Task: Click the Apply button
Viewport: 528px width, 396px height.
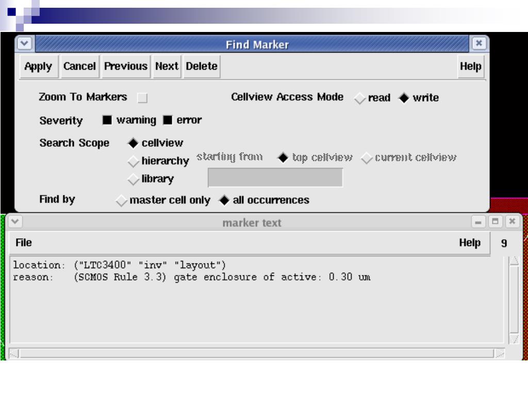Action: point(38,67)
